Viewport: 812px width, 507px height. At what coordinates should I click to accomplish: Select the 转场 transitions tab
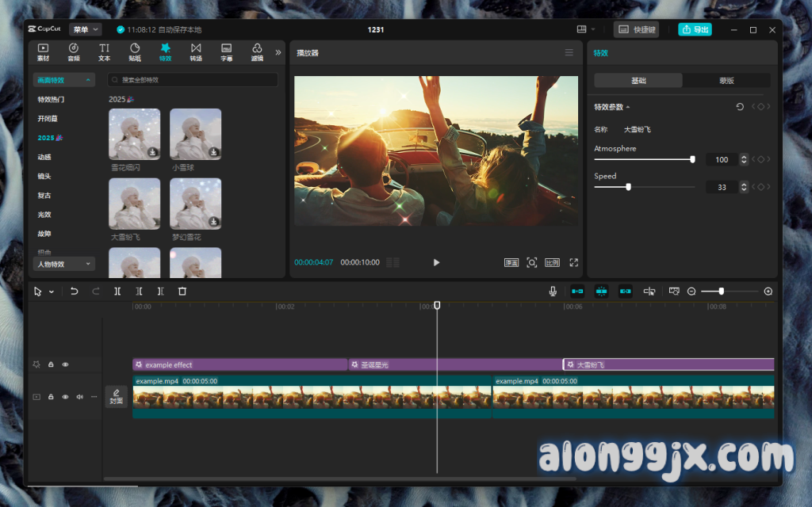click(x=196, y=52)
